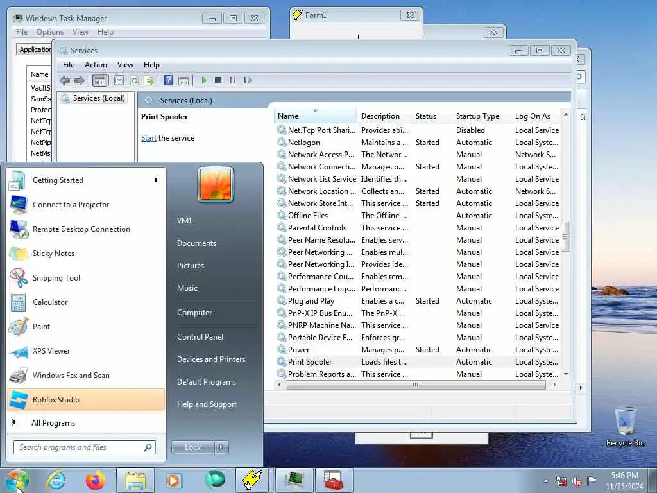Open the blue Help toolbar icon
657x493 pixels.
coord(169,80)
